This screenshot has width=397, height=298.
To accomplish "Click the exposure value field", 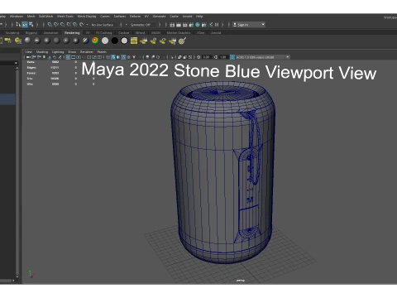I will coord(206,57).
